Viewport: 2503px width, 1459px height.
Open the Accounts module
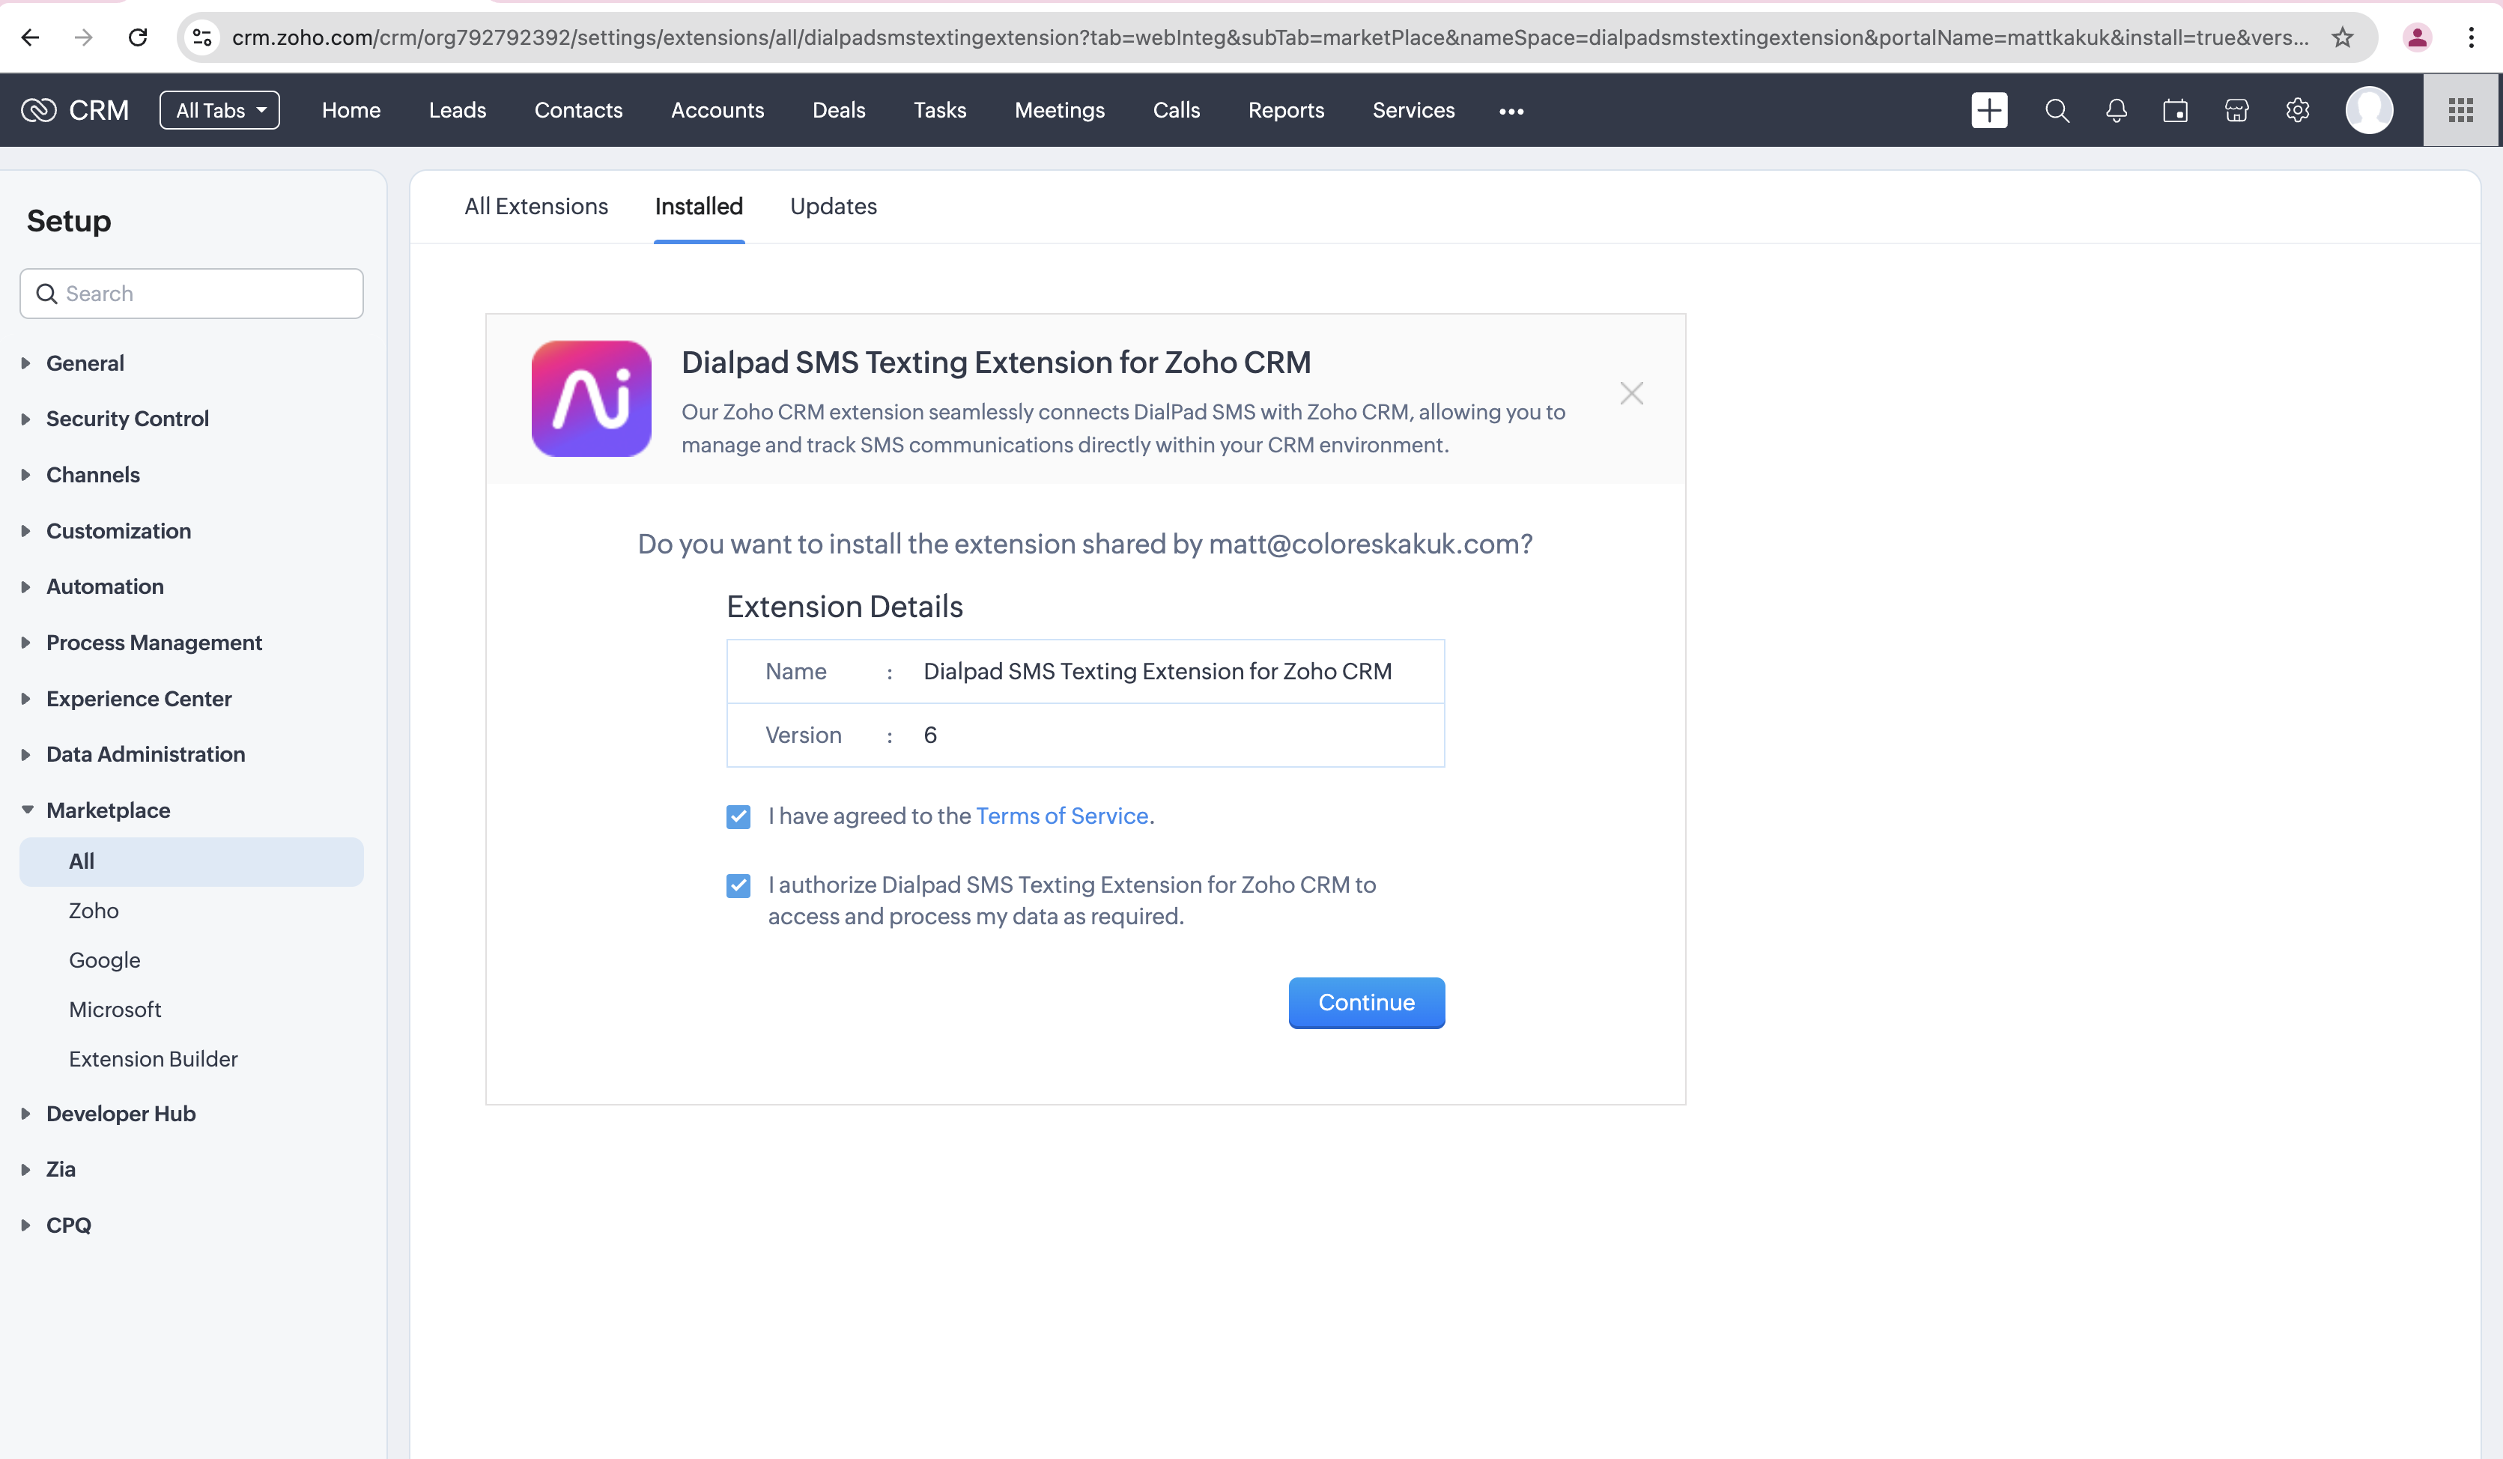(x=717, y=110)
